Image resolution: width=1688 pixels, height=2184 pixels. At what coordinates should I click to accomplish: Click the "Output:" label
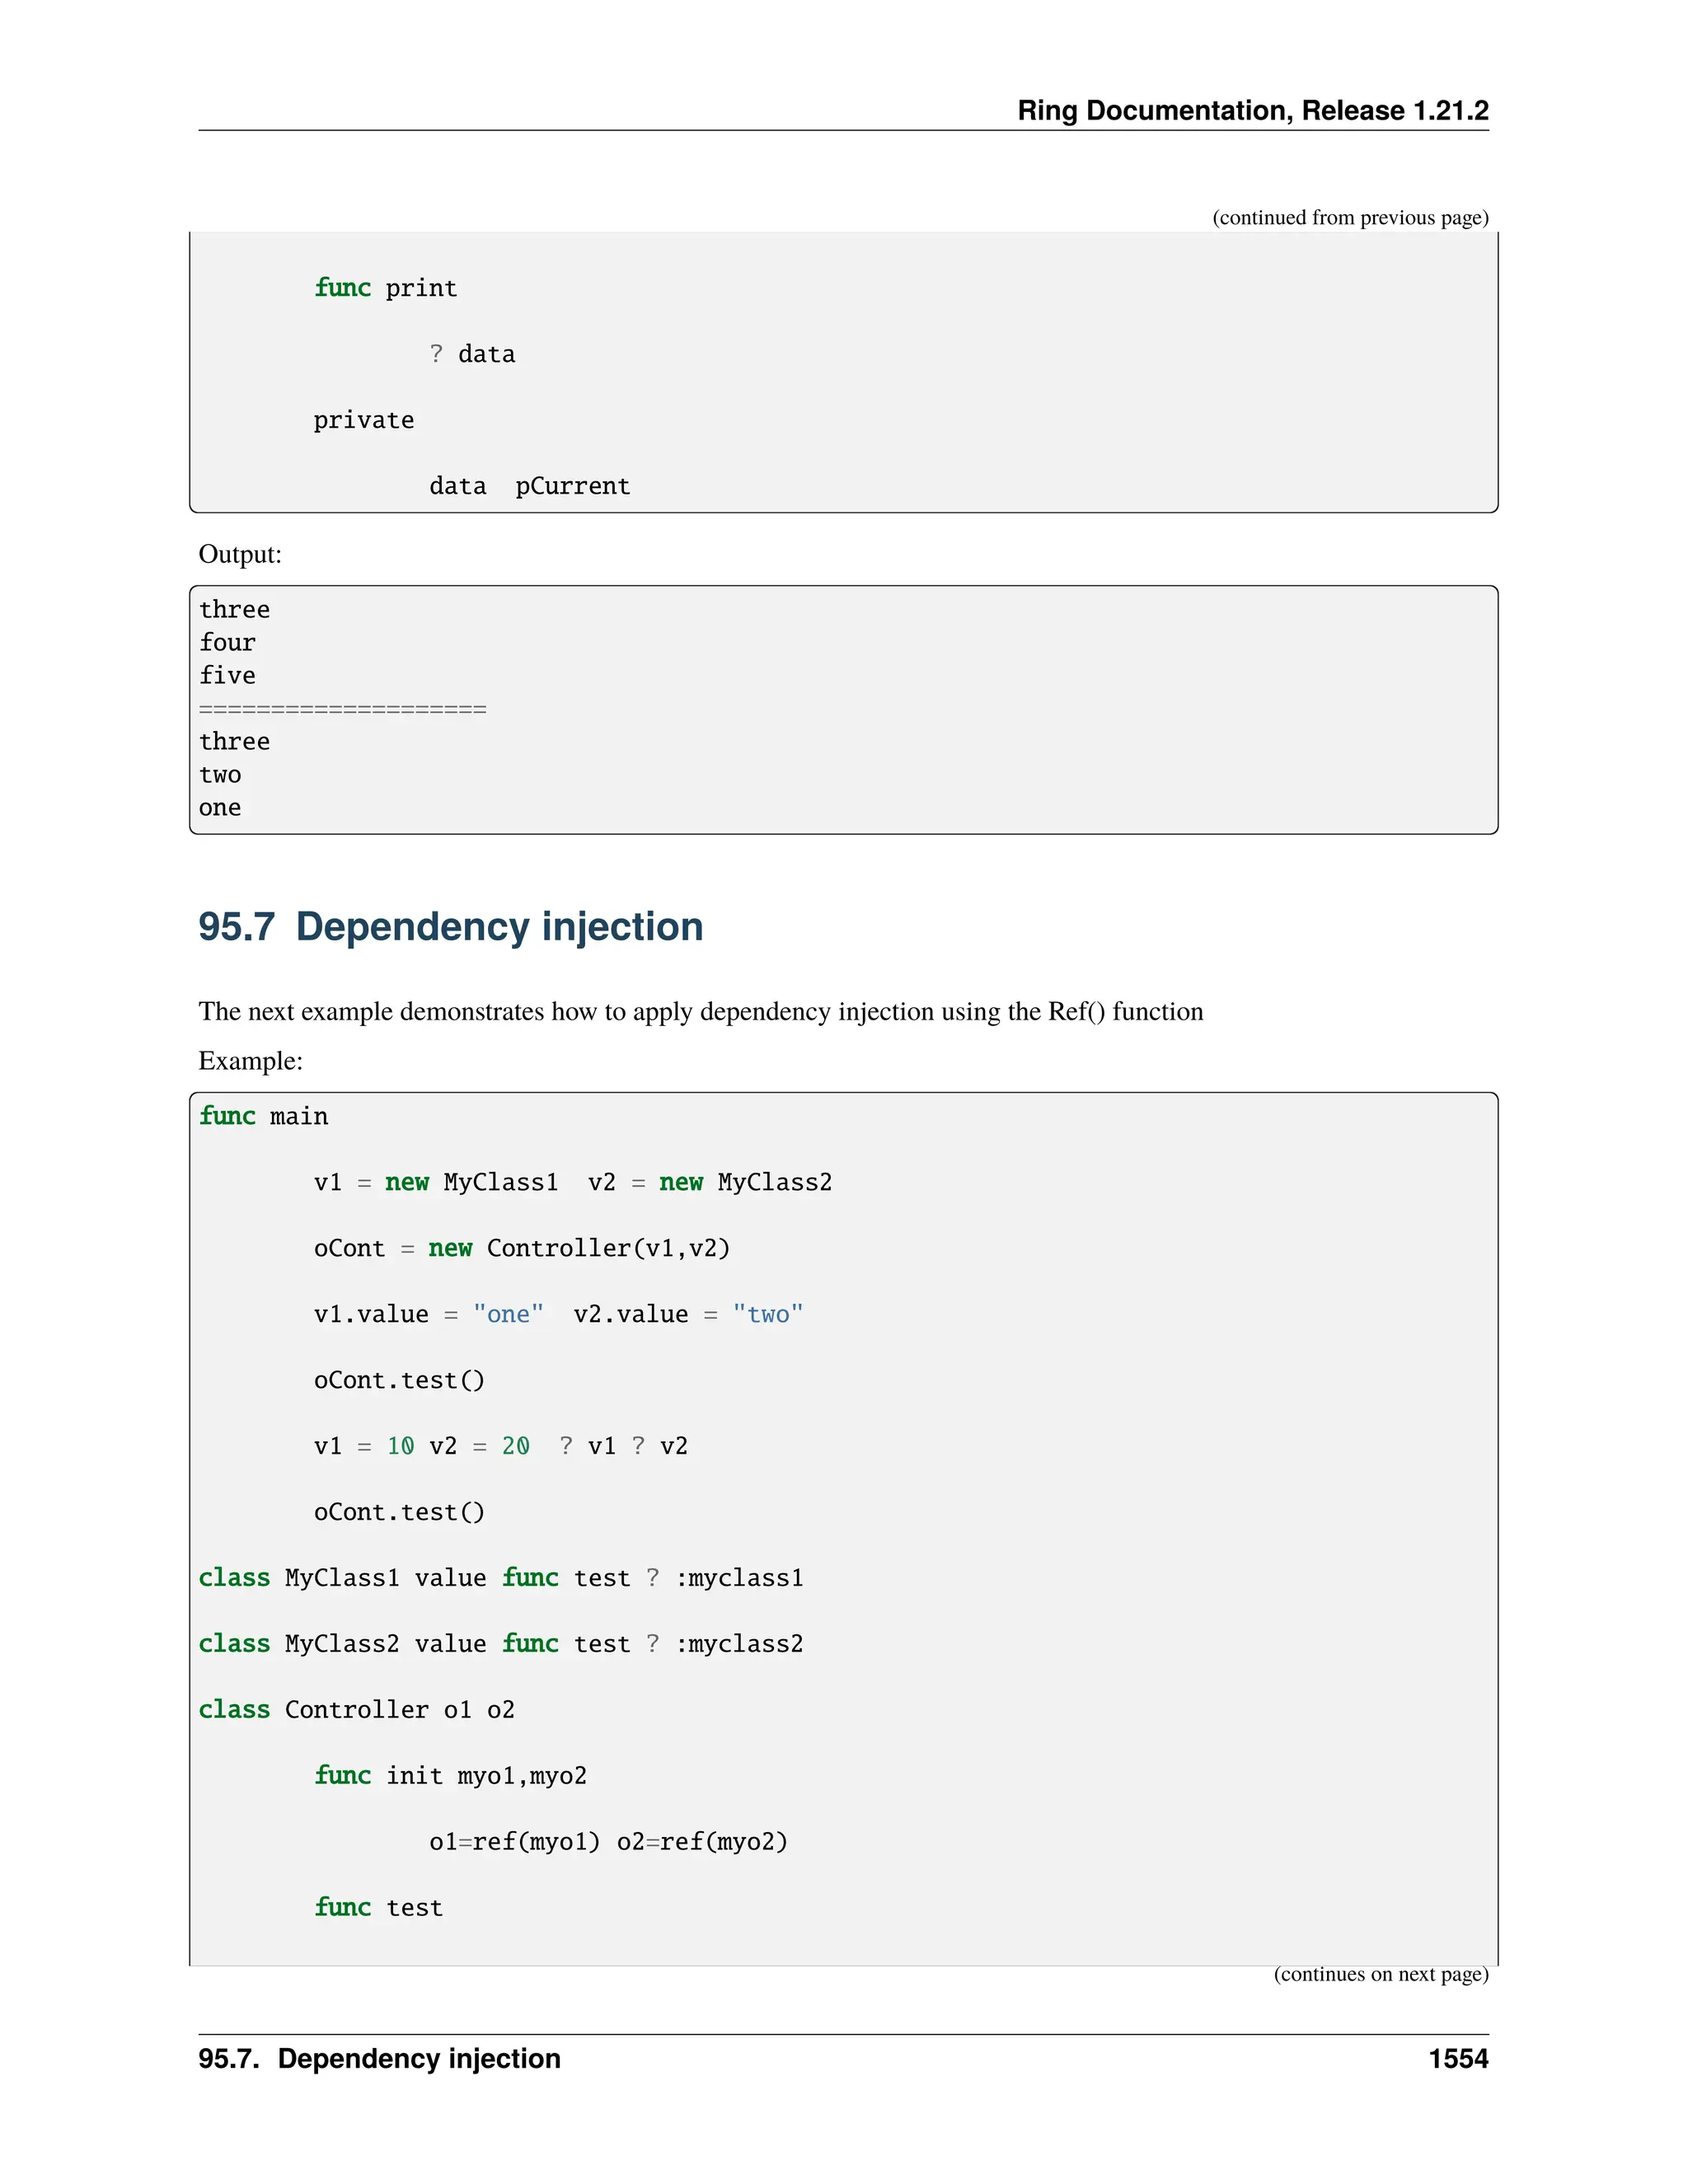(x=240, y=554)
